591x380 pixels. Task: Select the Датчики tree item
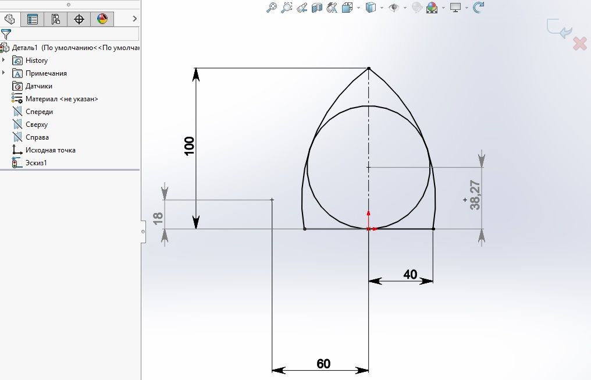point(39,86)
